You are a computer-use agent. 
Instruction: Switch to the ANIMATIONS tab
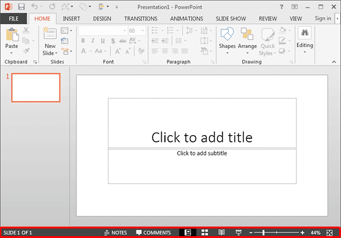pyautogui.click(x=187, y=19)
